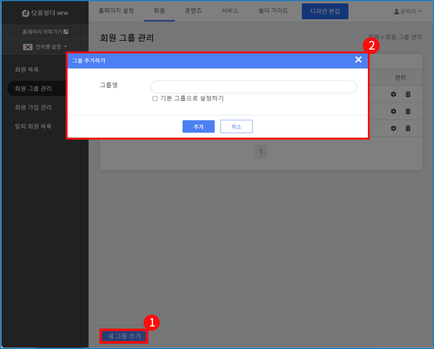434x349 pixels.
Task: Click the gear icon in first row
Action: (393, 94)
